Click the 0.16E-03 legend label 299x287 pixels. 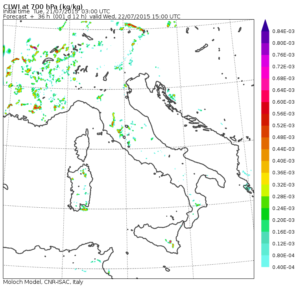(283, 232)
